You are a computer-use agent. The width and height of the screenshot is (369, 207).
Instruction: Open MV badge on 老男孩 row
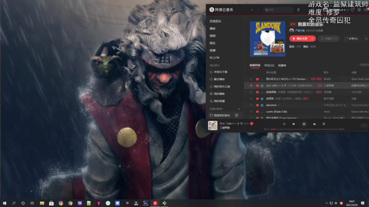click(306, 99)
